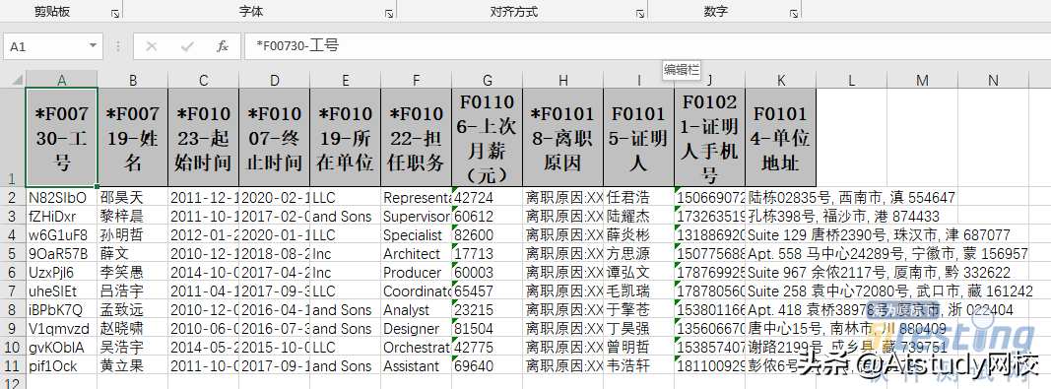
Task: Open the Font group dialog launcher
Action: 388,13
